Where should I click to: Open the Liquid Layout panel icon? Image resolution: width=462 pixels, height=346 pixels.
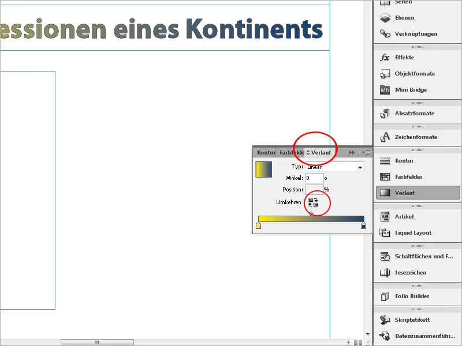click(x=385, y=233)
